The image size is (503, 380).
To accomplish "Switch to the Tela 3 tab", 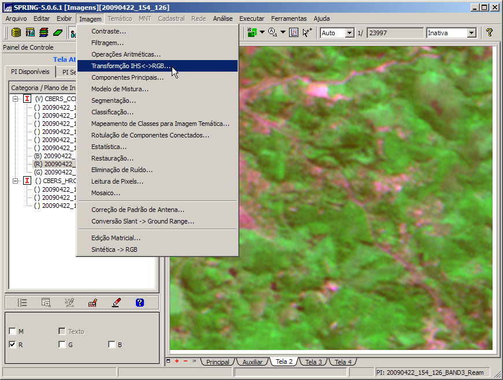I will 314,362.
